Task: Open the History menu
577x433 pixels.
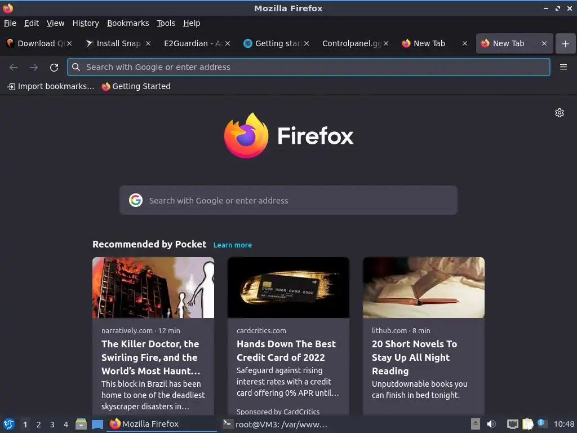Action: pos(86,23)
